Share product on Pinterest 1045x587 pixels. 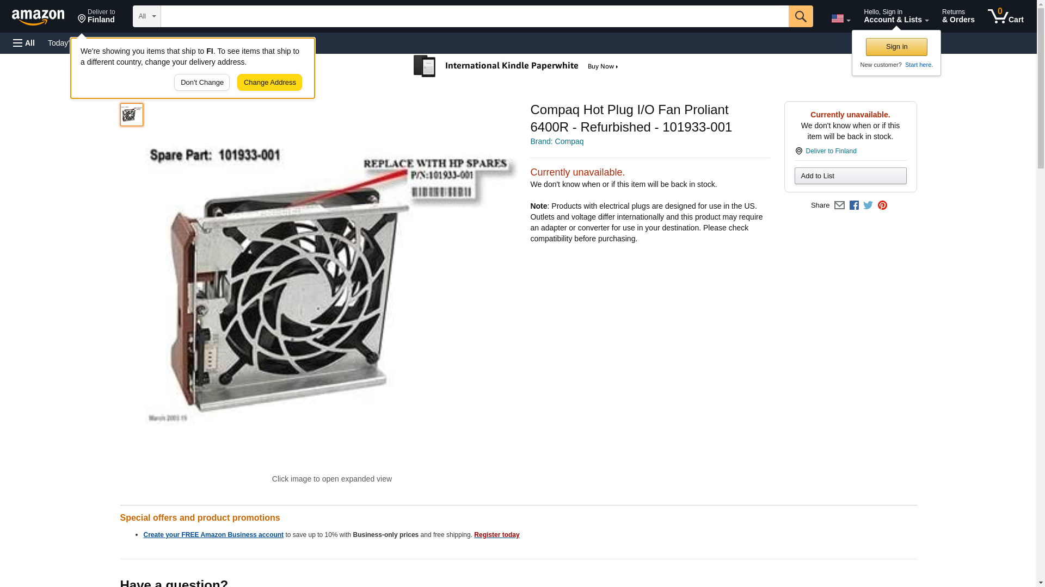[882, 205]
